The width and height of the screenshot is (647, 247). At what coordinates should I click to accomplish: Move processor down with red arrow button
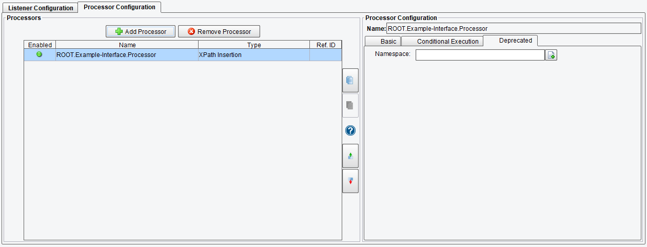point(350,181)
